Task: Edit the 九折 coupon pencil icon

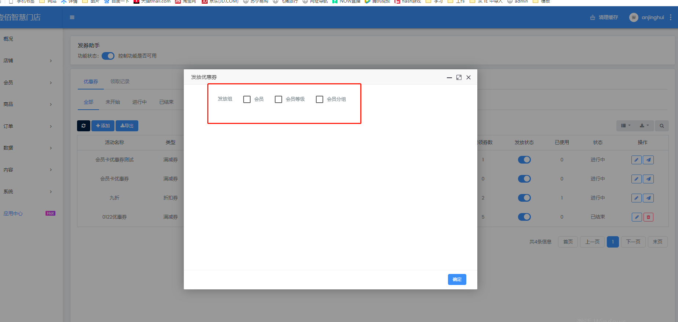Action: (x=637, y=198)
